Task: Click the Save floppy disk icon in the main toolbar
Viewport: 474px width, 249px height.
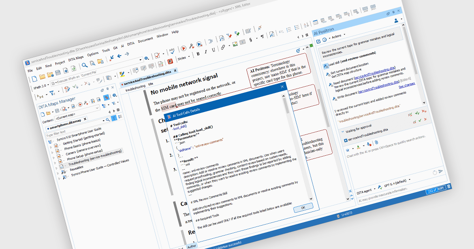Action: point(58,72)
